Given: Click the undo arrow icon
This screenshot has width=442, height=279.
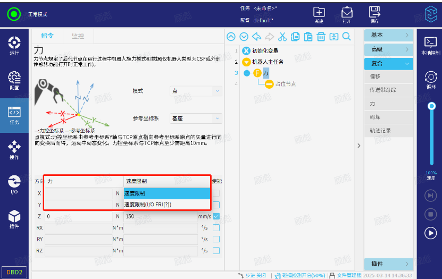Looking at the screenshot, I should pyautogui.click(x=256, y=37).
